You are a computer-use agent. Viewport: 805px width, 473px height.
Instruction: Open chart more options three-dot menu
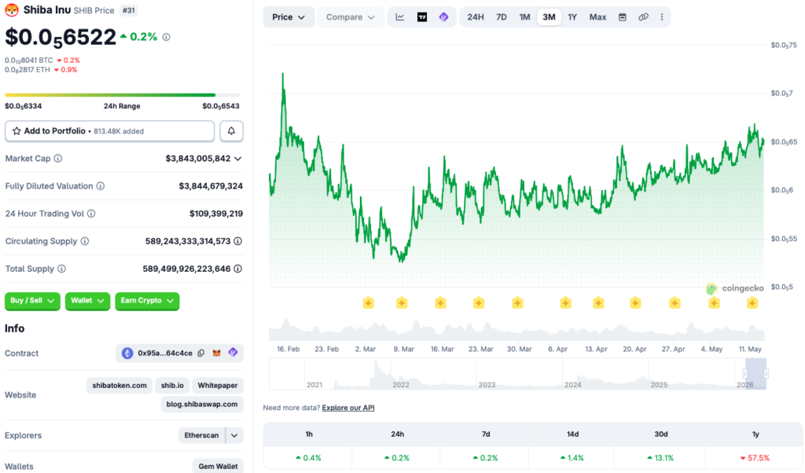[662, 17]
